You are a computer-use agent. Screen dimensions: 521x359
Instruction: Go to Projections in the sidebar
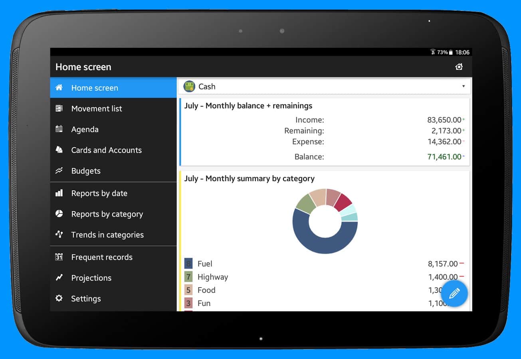[x=91, y=278]
